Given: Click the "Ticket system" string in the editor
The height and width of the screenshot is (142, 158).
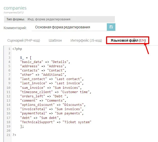Looking at the screenshot, I should tap(77, 122).
